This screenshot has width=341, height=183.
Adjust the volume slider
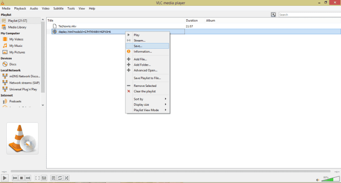(x=330, y=179)
